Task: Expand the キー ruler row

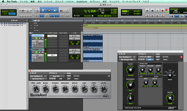Action: coord(31,28)
